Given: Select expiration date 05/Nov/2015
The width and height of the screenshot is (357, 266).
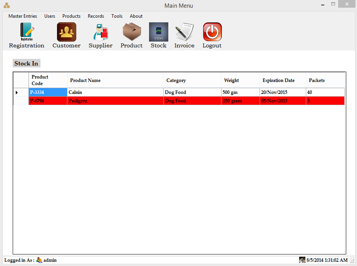Looking at the screenshot, I should click(x=283, y=100).
